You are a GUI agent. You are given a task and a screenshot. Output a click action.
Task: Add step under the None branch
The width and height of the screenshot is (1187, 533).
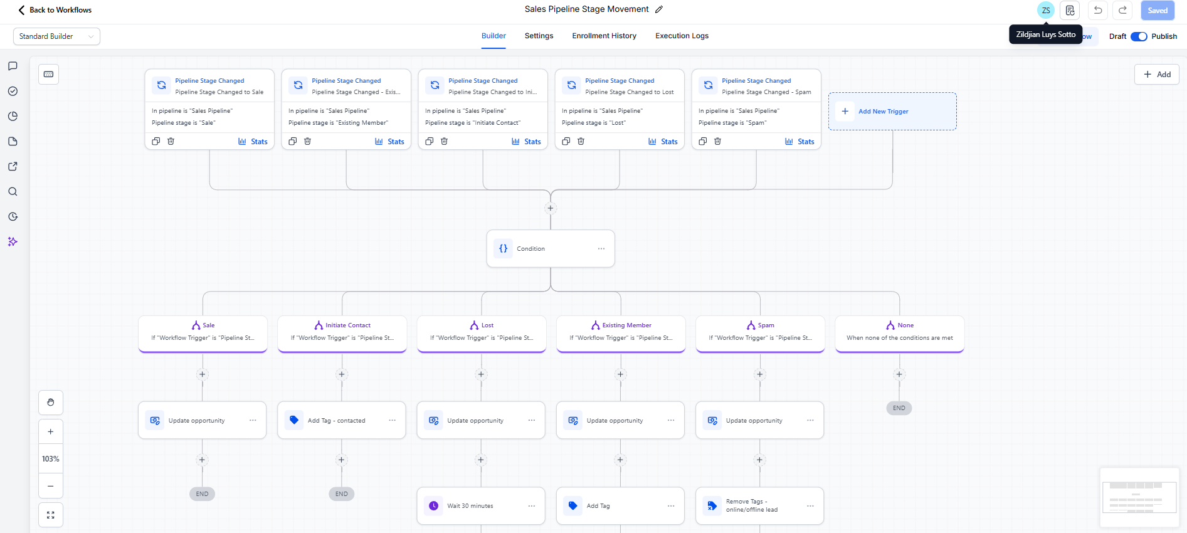tap(899, 374)
